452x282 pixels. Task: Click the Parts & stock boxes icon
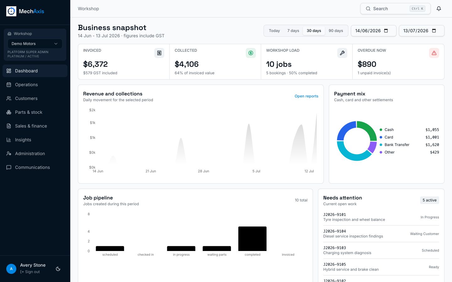point(9,112)
